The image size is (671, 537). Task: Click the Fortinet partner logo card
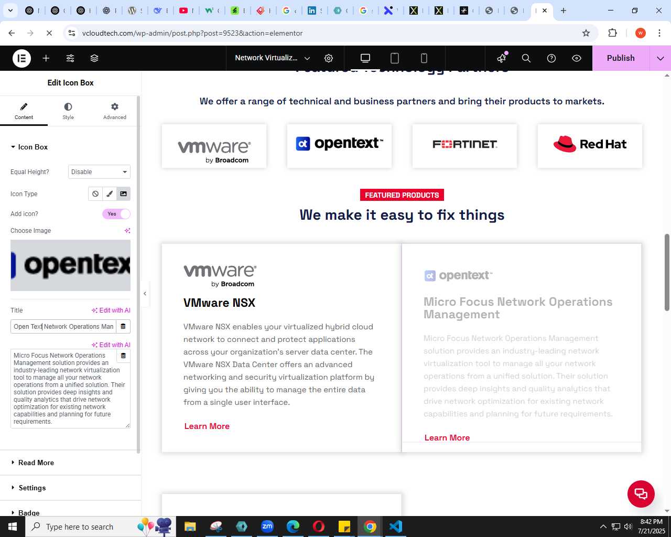464,146
